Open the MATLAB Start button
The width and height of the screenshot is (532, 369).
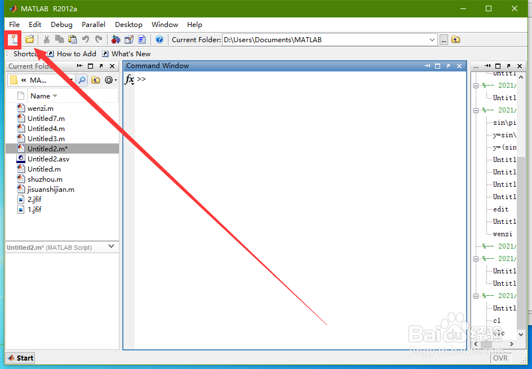[x=20, y=358]
